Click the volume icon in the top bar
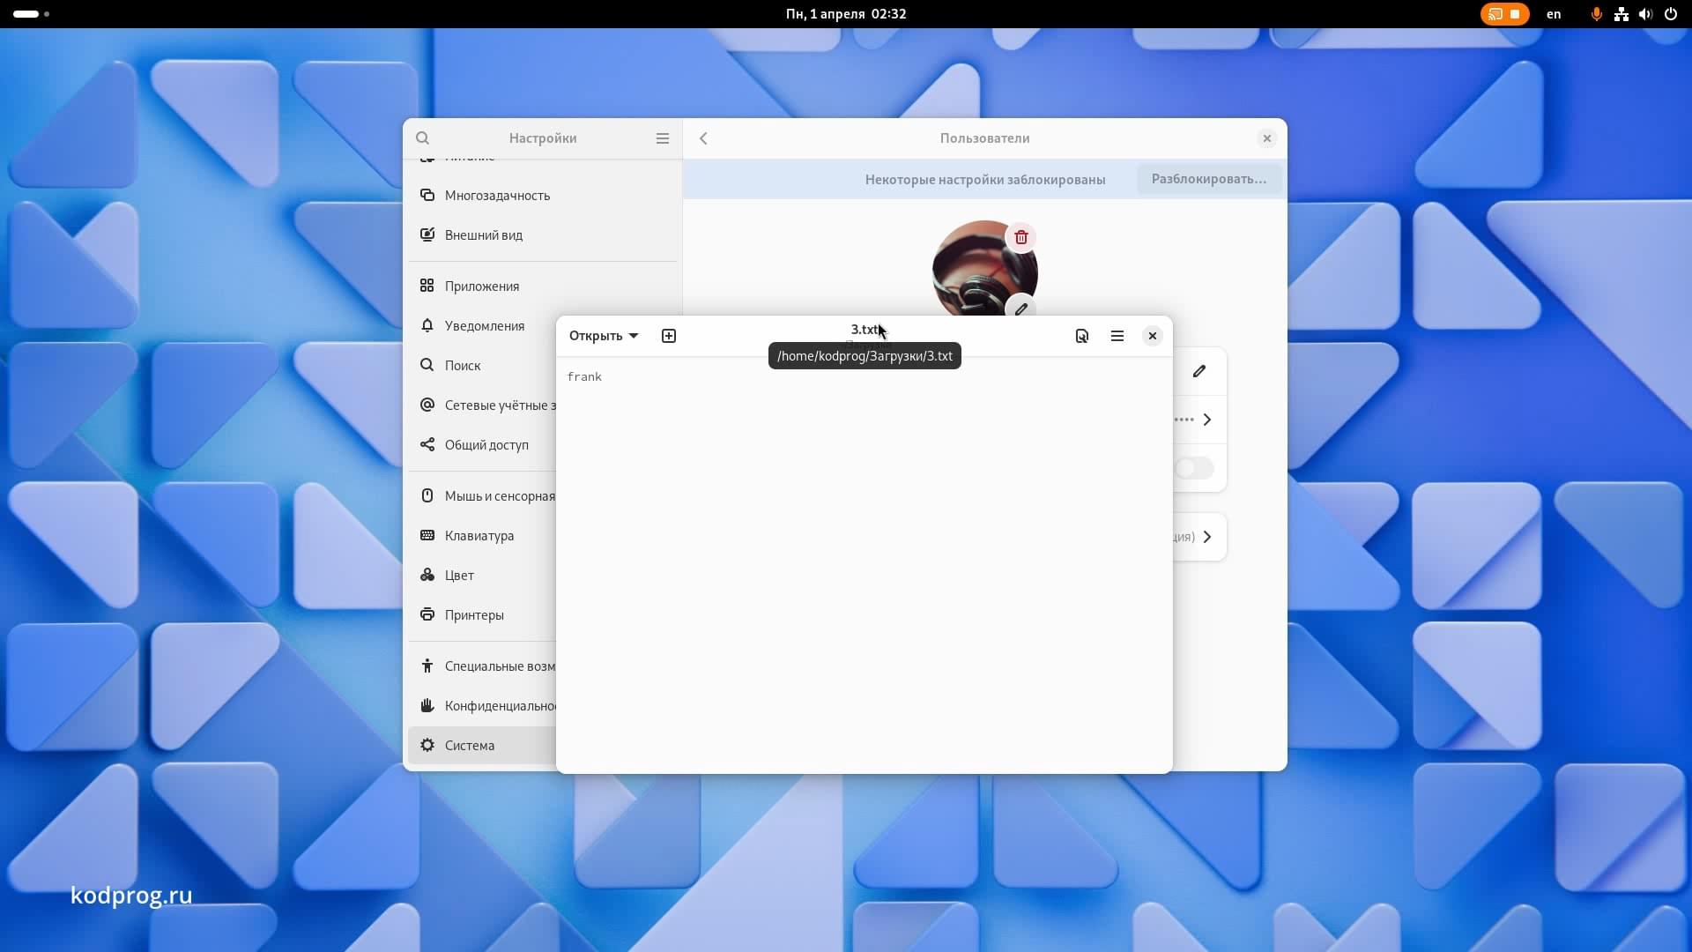1692x952 pixels. click(1645, 14)
